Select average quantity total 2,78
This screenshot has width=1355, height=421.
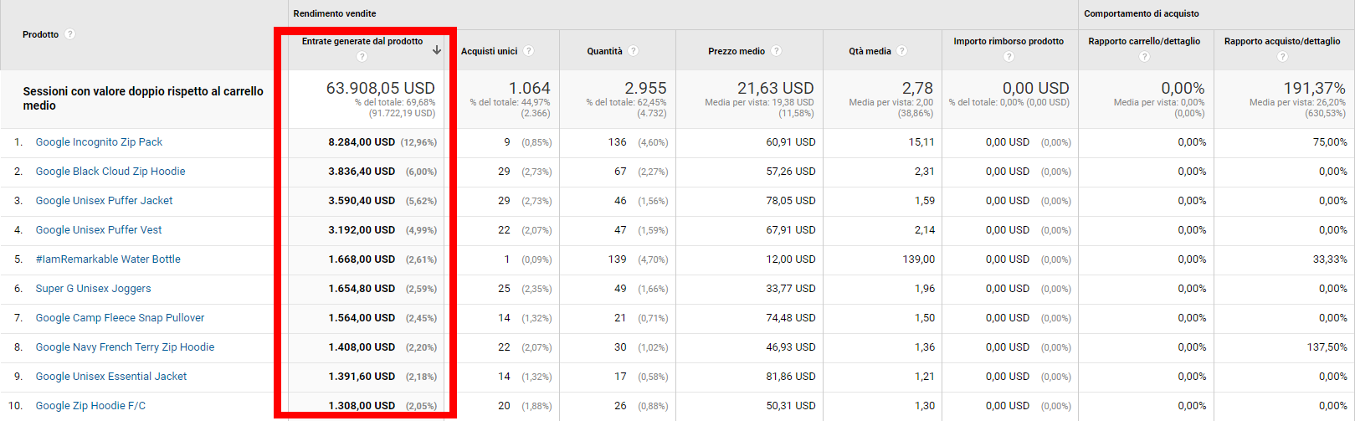pos(918,88)
